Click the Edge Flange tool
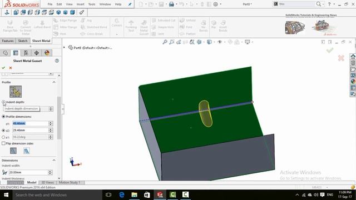356x200 pixels. [x=66, y=21]
